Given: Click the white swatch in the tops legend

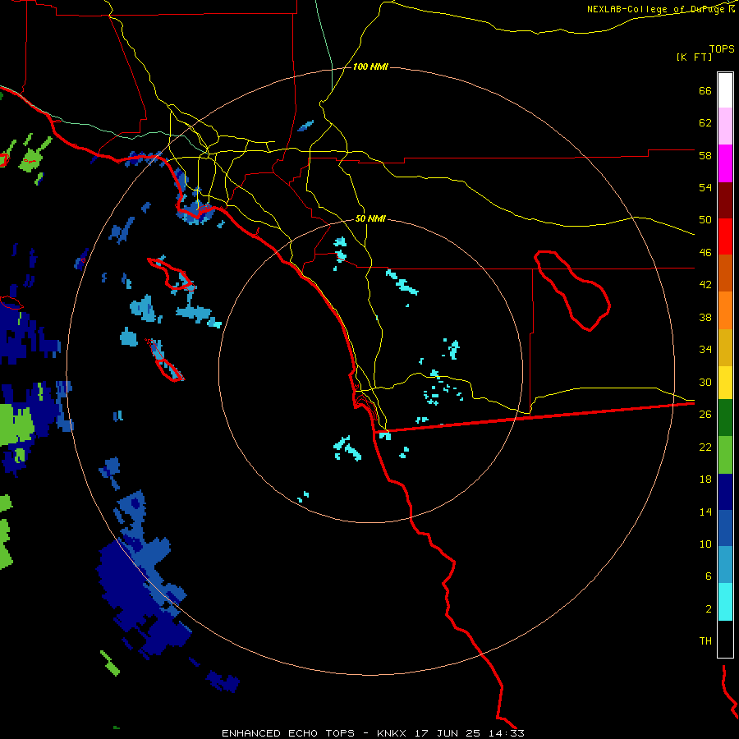Looking at the screenshot, I should coord(725,90).
